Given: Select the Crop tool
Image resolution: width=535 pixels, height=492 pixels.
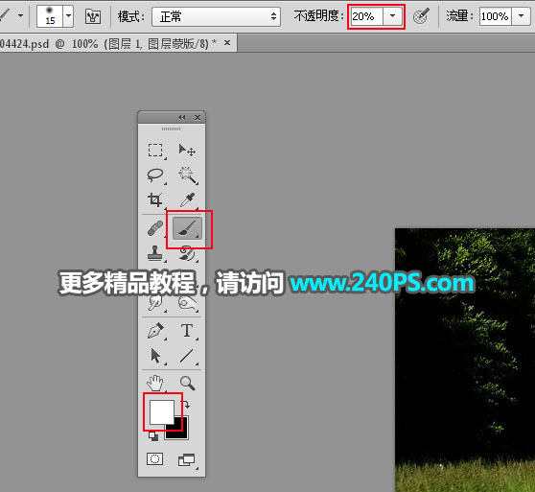Looking at the screenshot, I should tap(155, 200).
